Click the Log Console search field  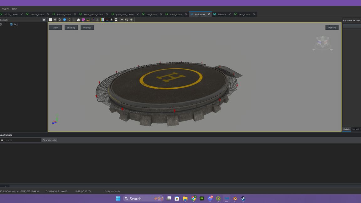pos(22,140)
